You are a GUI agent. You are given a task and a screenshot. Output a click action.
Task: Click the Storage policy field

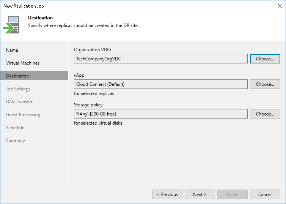coord(161,114)
